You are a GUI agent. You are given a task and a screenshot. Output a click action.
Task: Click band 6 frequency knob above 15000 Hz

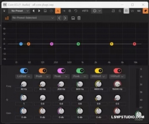(x=118, y=84)
